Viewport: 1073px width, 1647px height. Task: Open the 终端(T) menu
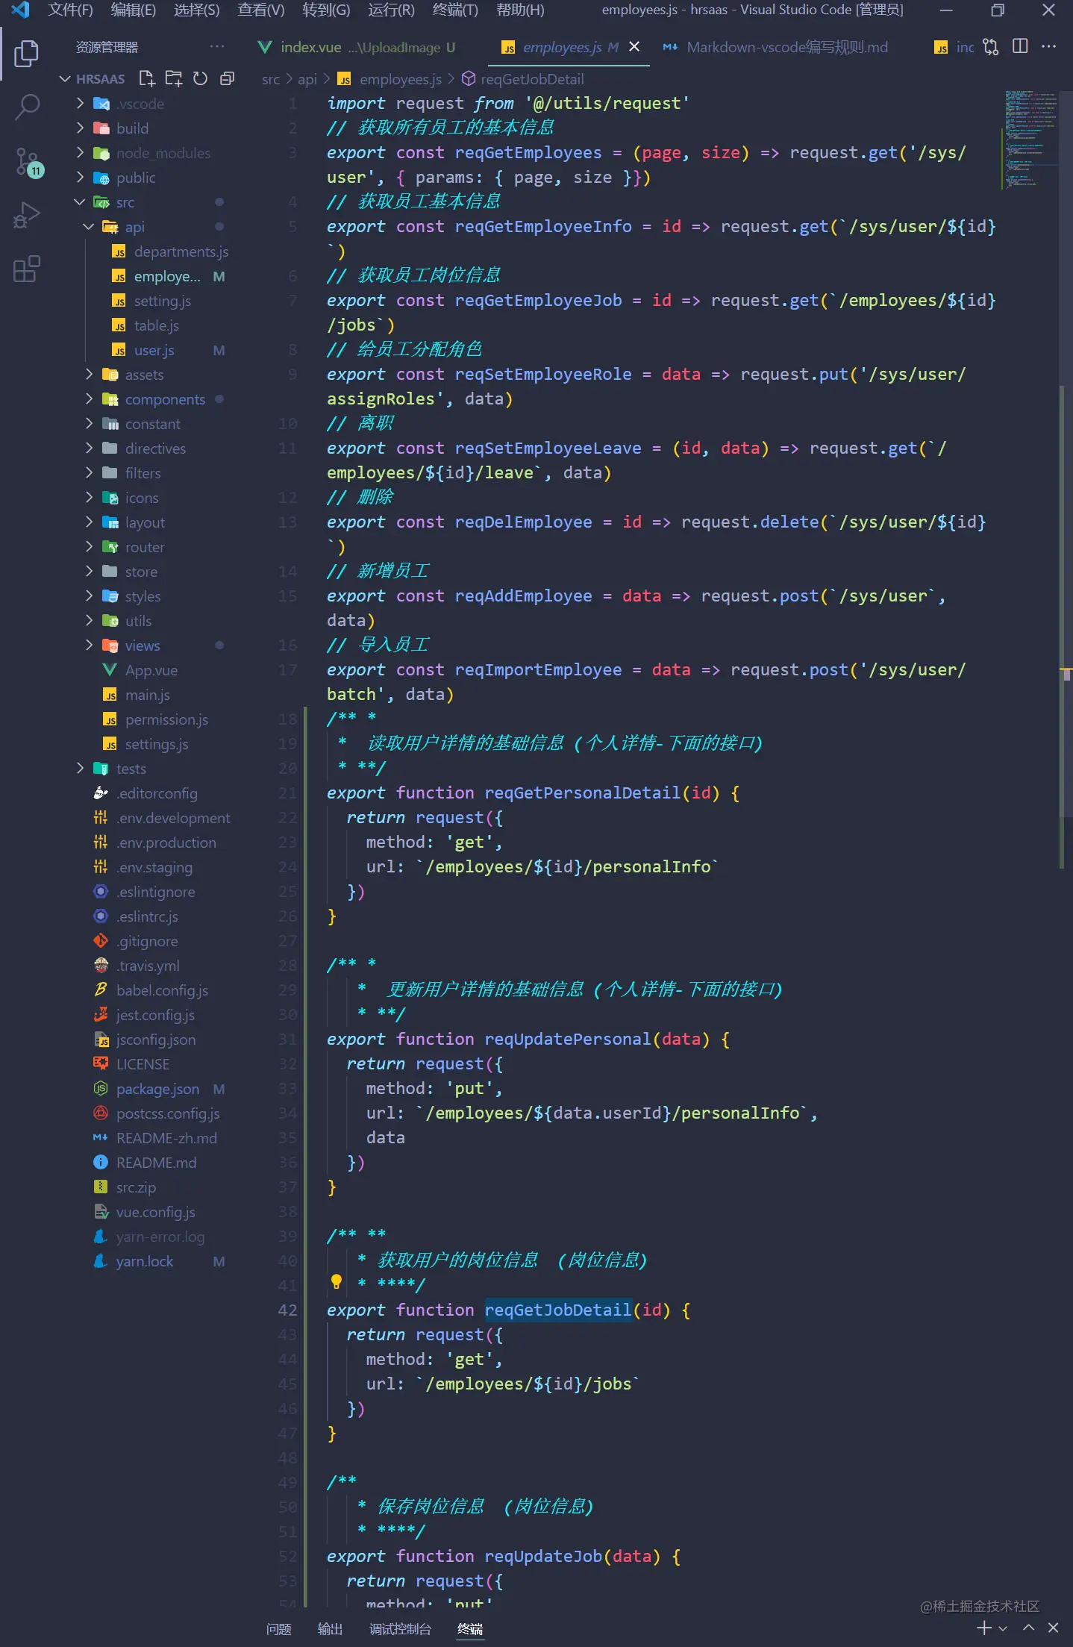click(x=455, y=10)
